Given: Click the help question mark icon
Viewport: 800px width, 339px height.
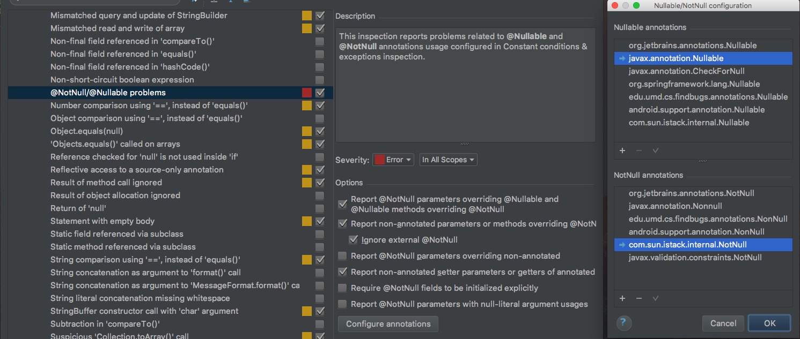Looking at the screenshot, I should click(x=623, y=322).
